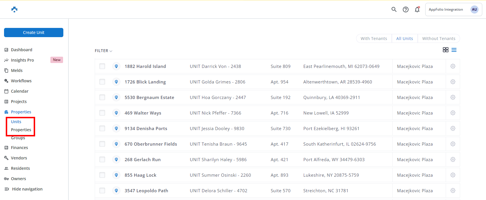Viewport: 486px width, 200px height.
Task: Click location pin for 5530 Bergnaum Estate
Action: [116, 97]
